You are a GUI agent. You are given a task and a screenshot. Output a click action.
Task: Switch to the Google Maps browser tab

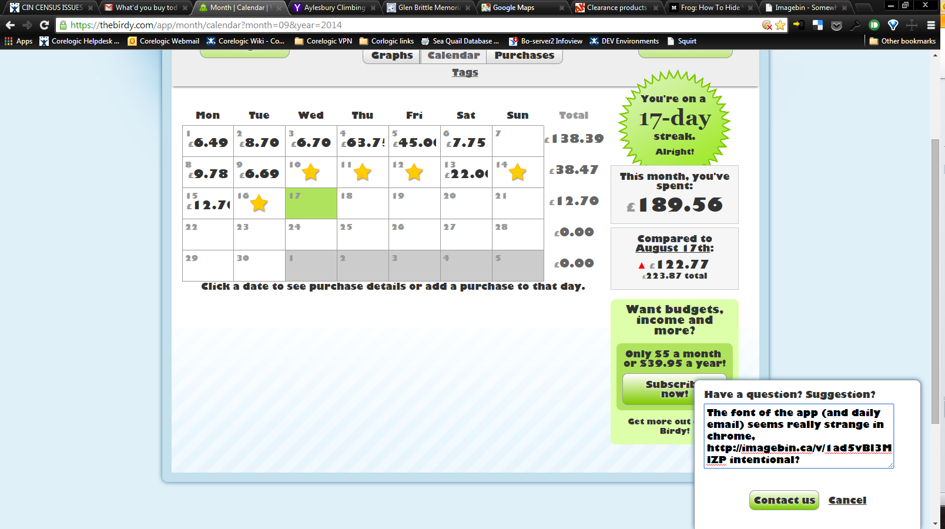[522, 8]
